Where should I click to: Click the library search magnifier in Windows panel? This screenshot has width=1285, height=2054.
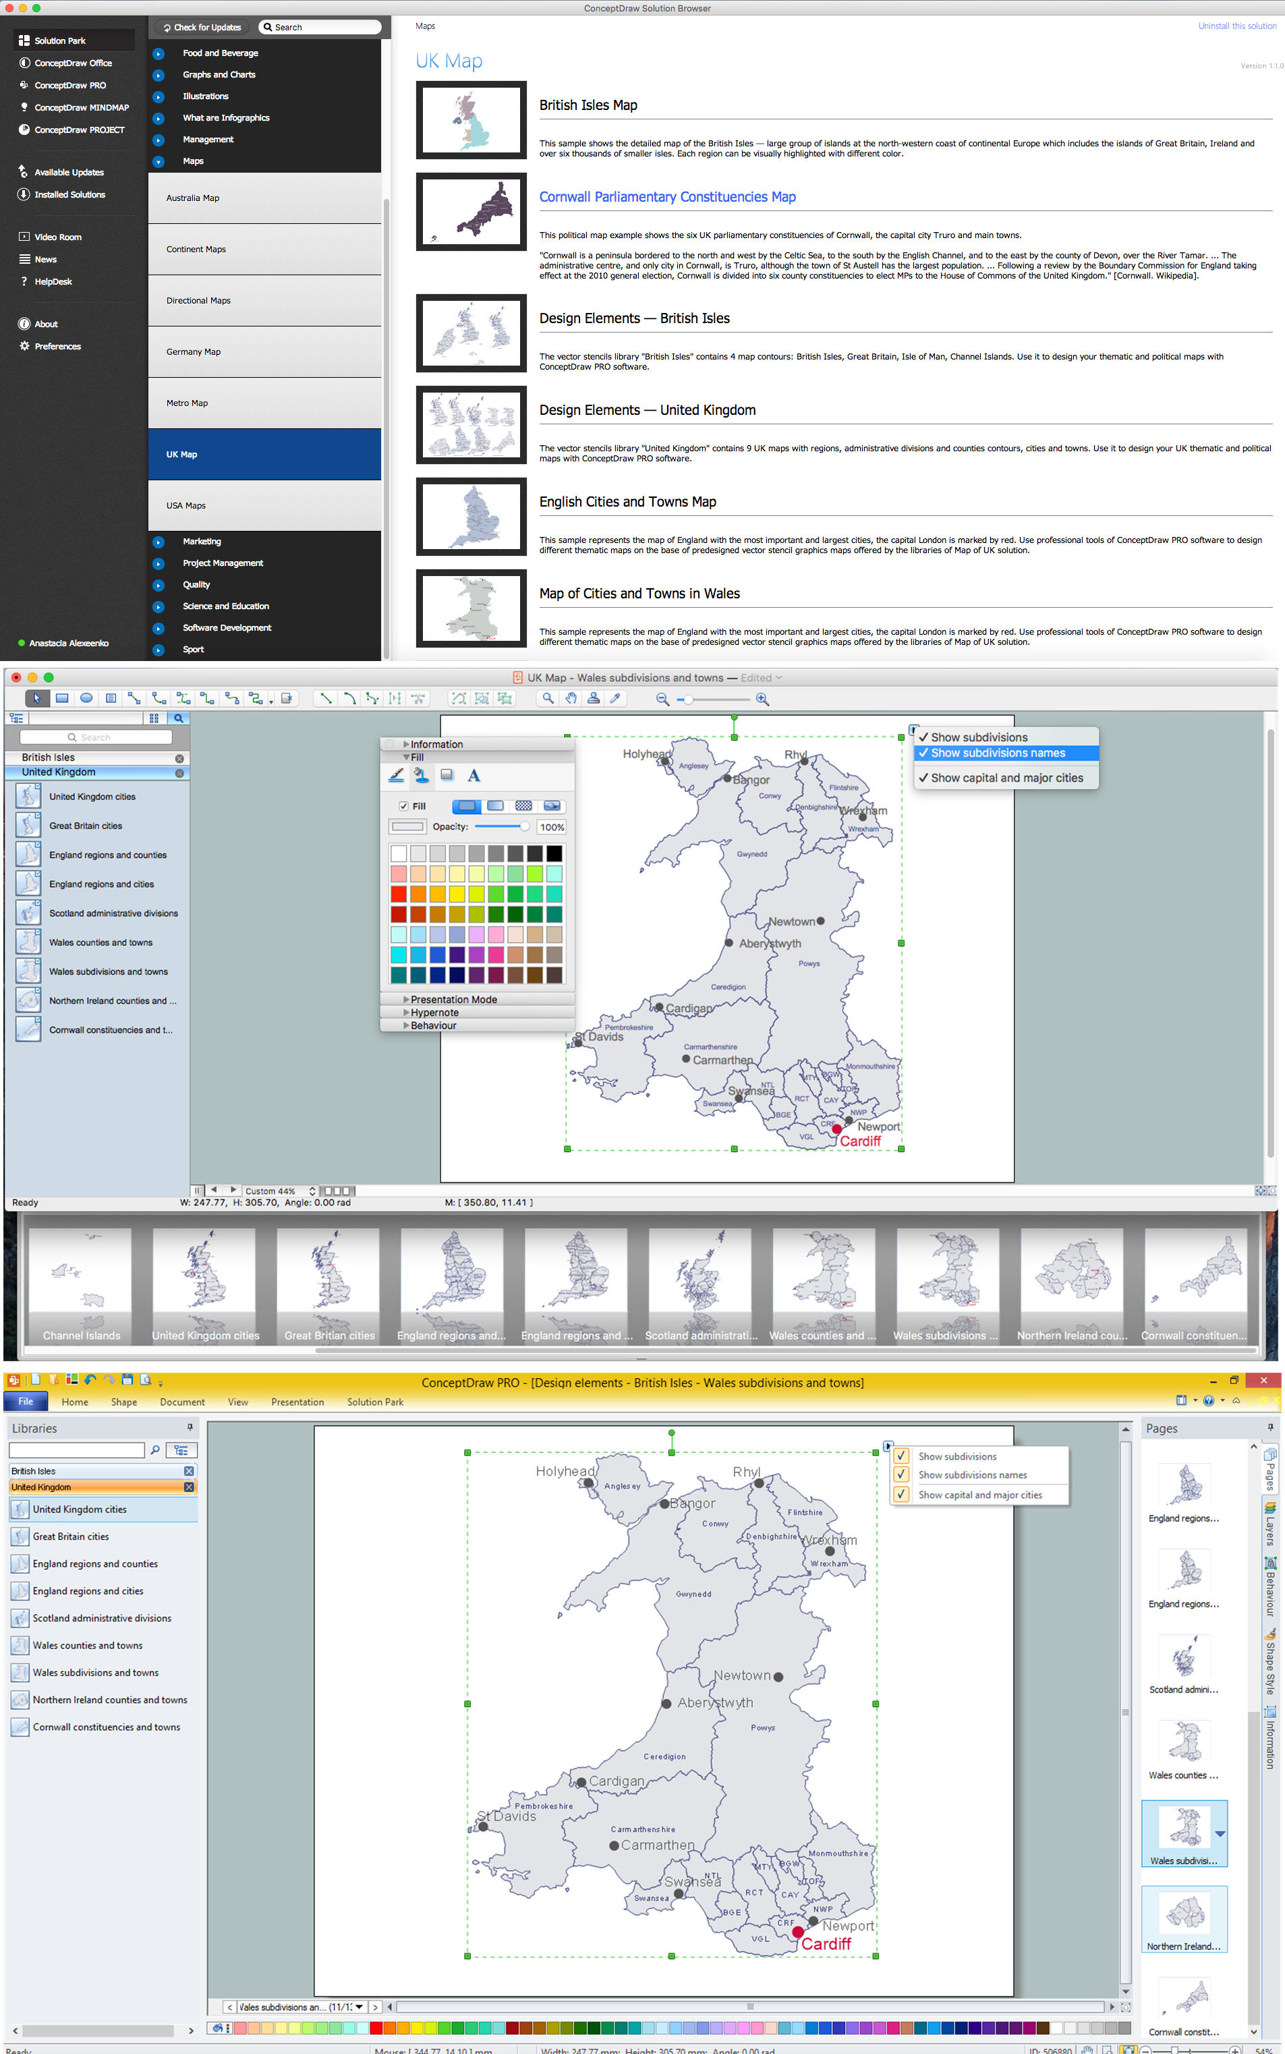coord(156,1450)
